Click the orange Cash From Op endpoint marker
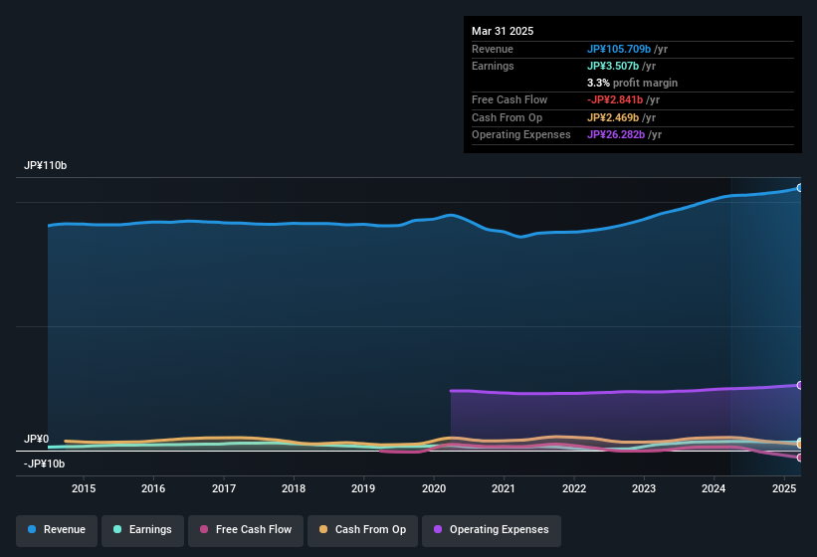817x557 pixels. pos(800,445)
